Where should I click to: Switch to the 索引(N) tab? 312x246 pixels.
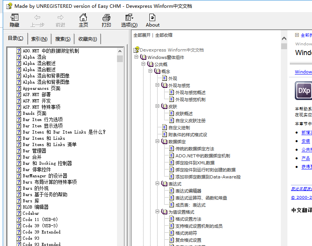click(x=39, y=39)
